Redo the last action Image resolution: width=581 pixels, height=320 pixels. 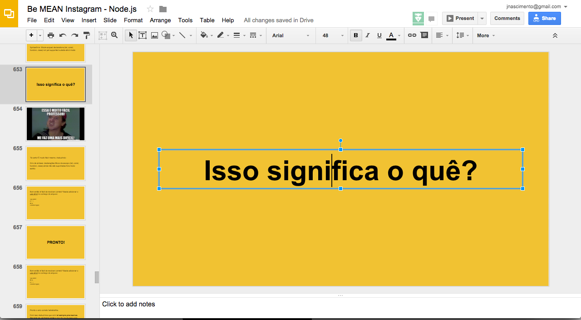coord(74,35)
